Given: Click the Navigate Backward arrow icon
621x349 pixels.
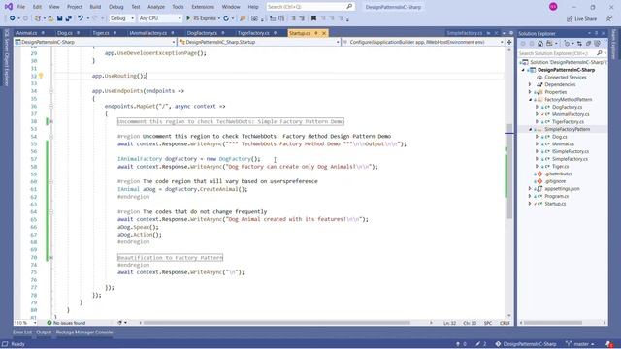Looking at the screenshot, I should [13, 18].
